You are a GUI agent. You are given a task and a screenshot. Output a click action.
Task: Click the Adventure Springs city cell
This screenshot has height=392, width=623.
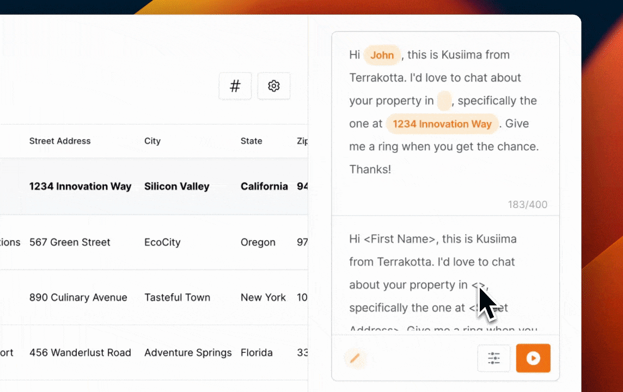tap(188, 353)
